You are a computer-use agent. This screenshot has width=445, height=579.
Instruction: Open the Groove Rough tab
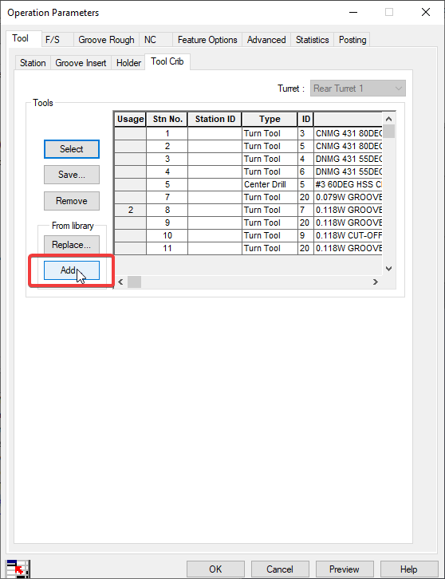point(106,40)
